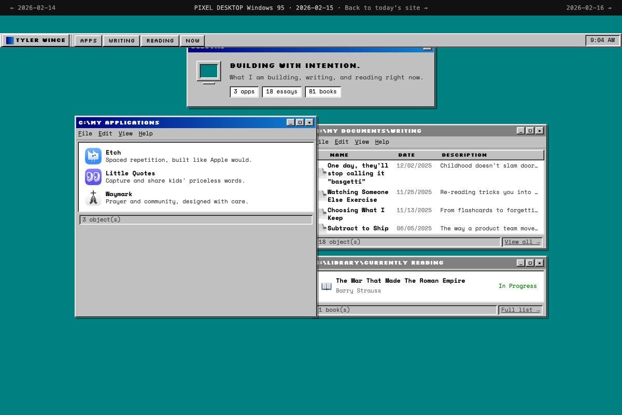Click the open book icon in Currently Reading
622x415 pixels.
(327, 286)
